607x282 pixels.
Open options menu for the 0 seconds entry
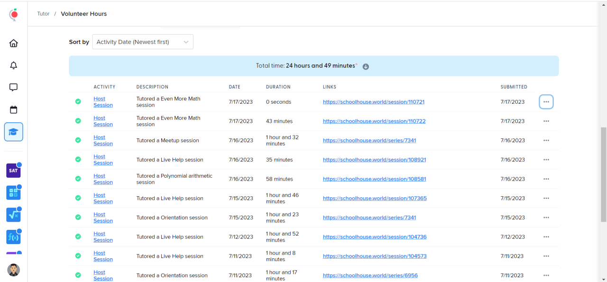pyautogui.click(x=546, y=102)
